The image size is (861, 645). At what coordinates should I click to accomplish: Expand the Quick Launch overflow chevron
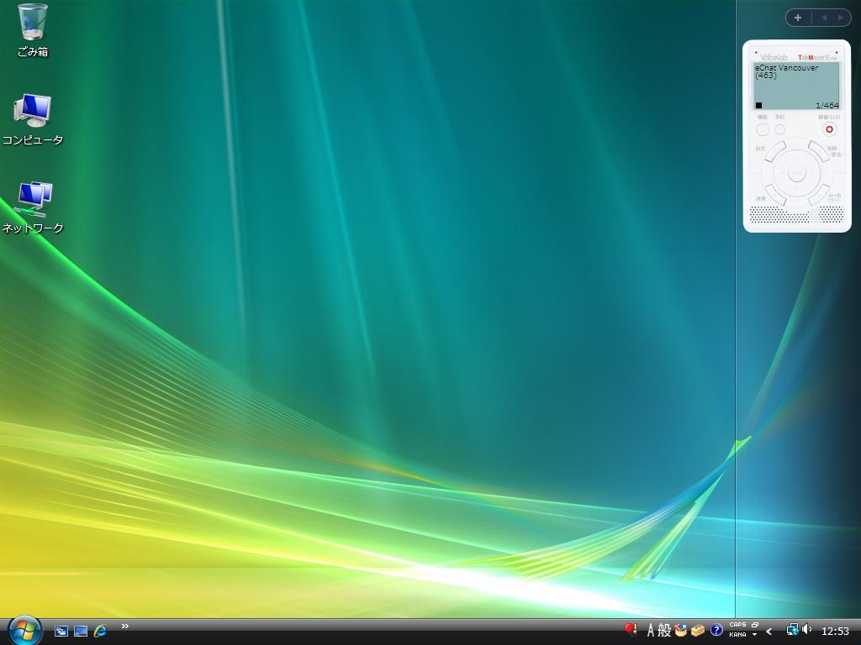tap(125, 626)
